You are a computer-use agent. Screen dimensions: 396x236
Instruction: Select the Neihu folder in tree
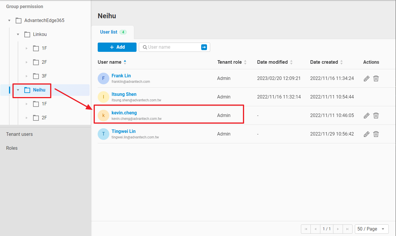(39, 90)
